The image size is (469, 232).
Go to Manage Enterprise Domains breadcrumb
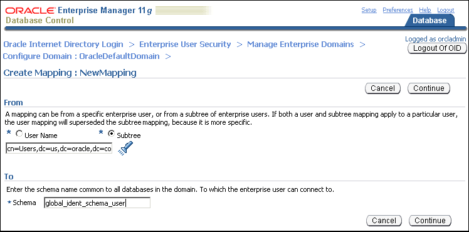300,45
